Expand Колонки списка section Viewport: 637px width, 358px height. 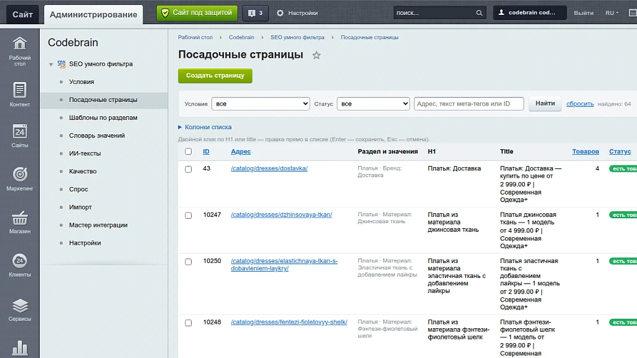pyautogui.click(x=205, y=127)
